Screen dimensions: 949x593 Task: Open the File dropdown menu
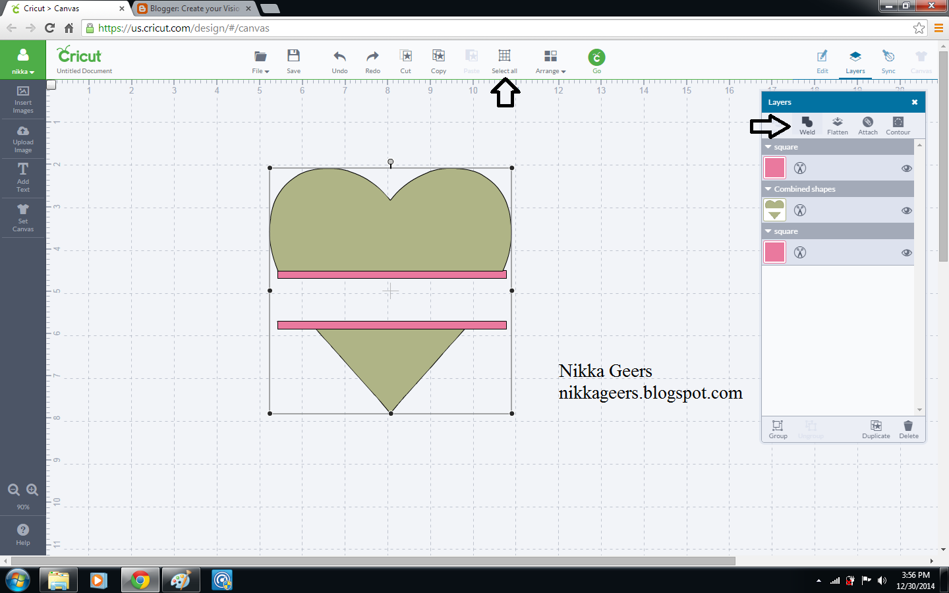click(x=260, y=61)
